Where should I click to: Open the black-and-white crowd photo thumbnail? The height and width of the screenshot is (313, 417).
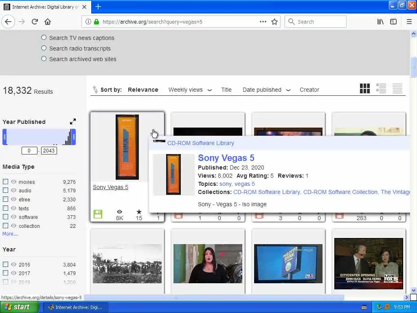pos(127,264)
